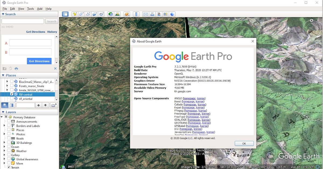Add an image overlay from toolbar
Screen dimensions: 323x169
(x=95, y=14)
